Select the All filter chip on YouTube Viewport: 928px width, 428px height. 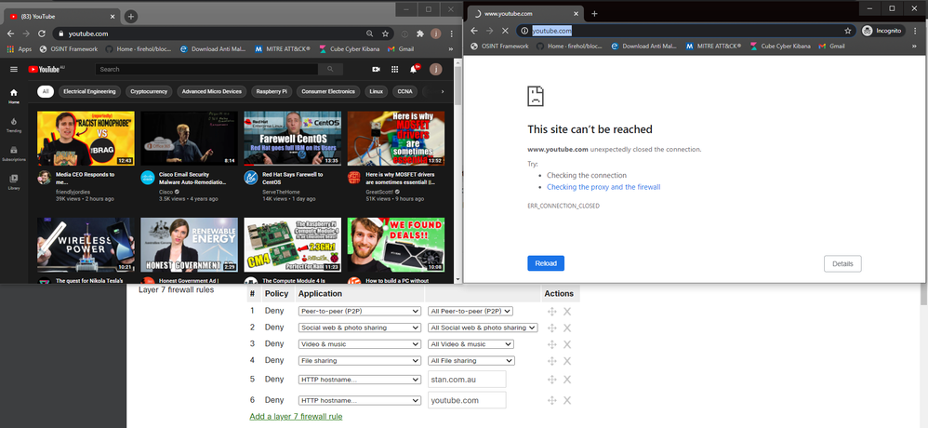[45, 92]
